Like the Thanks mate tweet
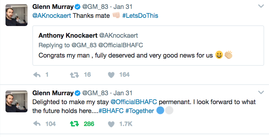 111,75
